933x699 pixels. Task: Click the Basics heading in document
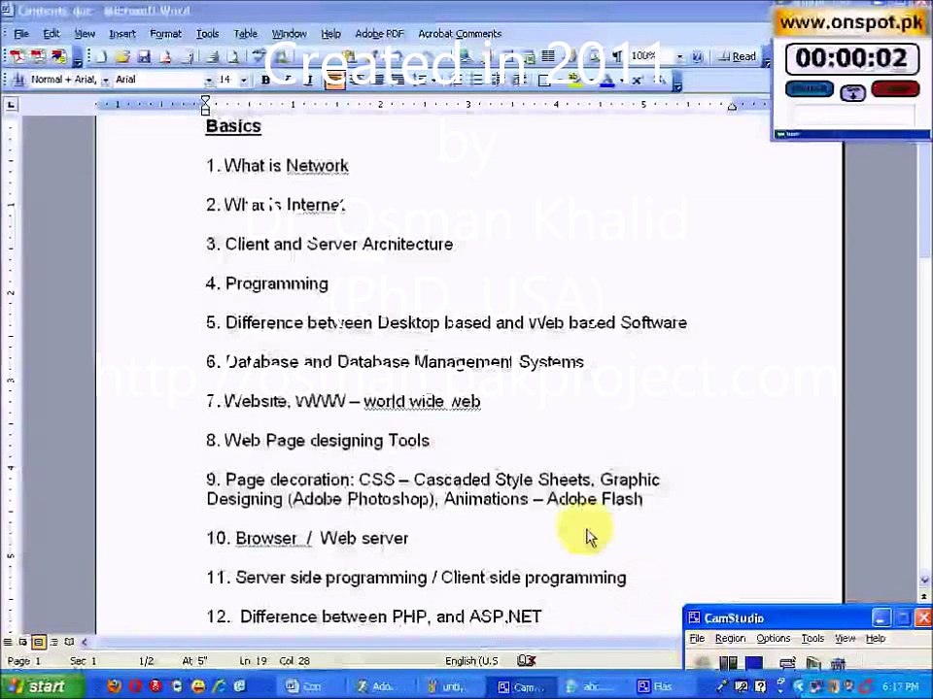pyautogui.click(x=233, y=126)
